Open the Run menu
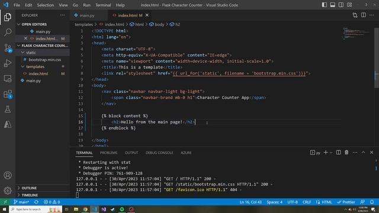This screenshot has height=213, width=379. [86, 5]
